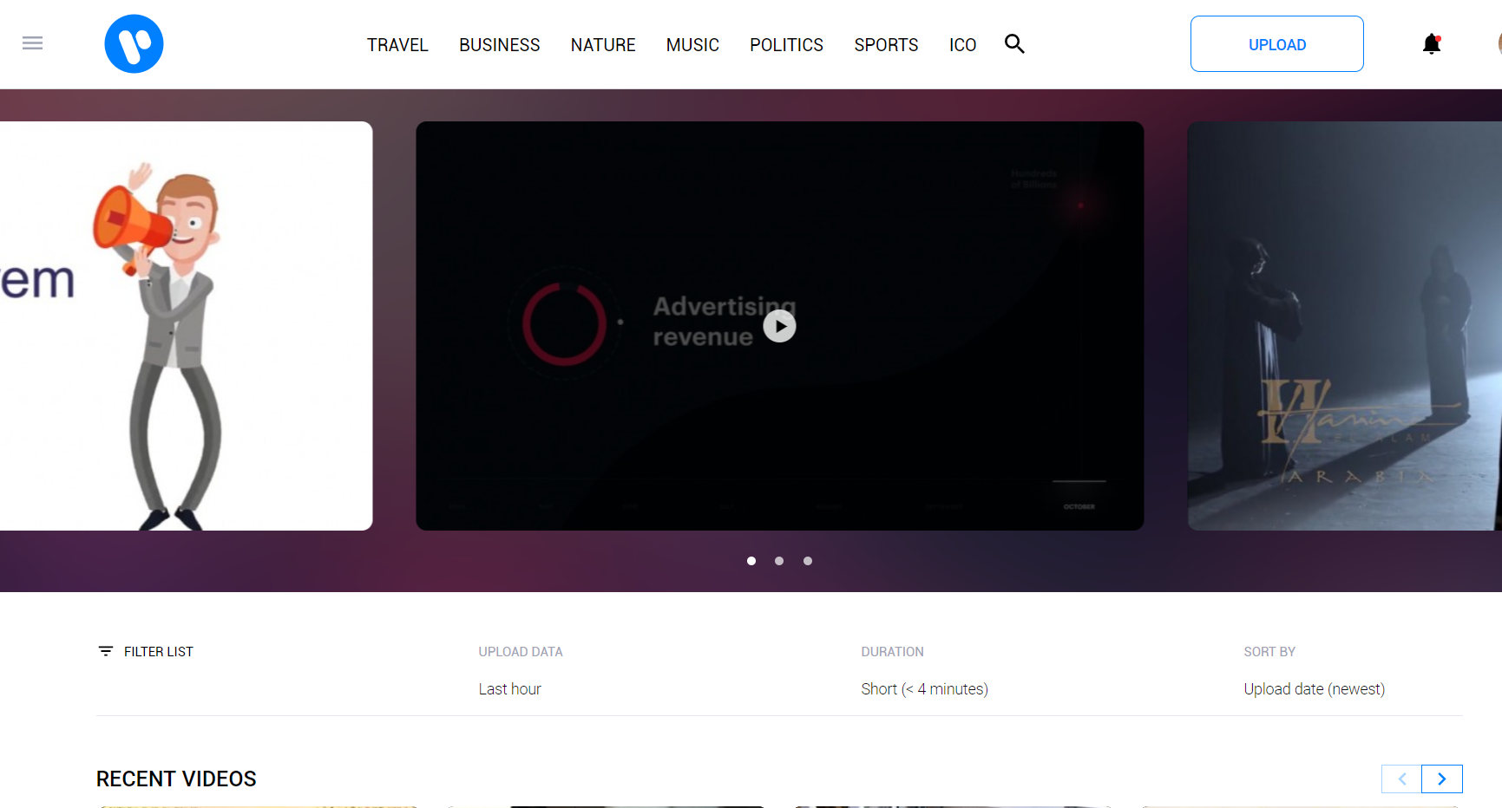Viewport: 1502px width, 808px height.
Task: Open the filter list icon
Action: coord(106,651)
